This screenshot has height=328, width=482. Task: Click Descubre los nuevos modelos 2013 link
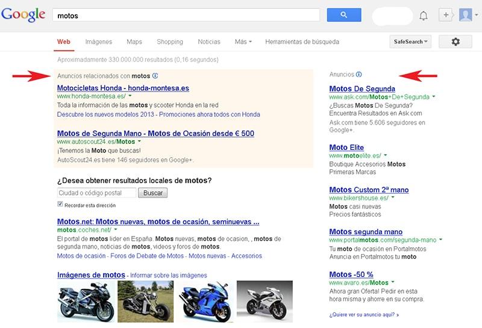[x=106, y=114]
